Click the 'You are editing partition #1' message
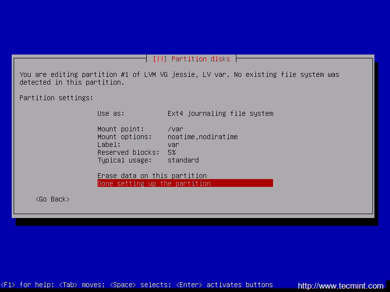This screenshot has width=390, height=292. tap(179, 78)
